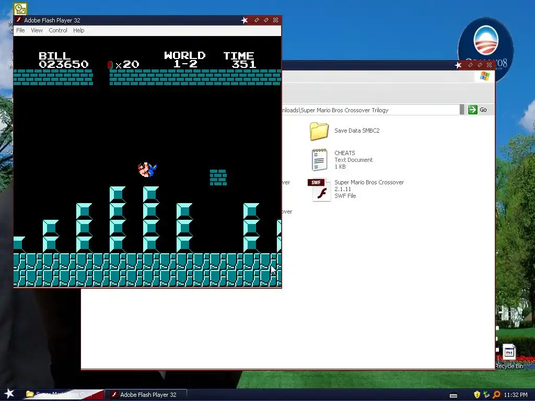Click the network connection tray icon

[486, 395]
